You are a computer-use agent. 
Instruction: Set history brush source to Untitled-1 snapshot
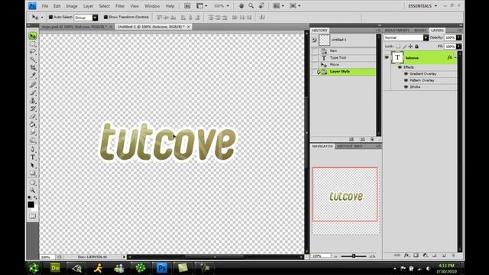click(315, 40)
